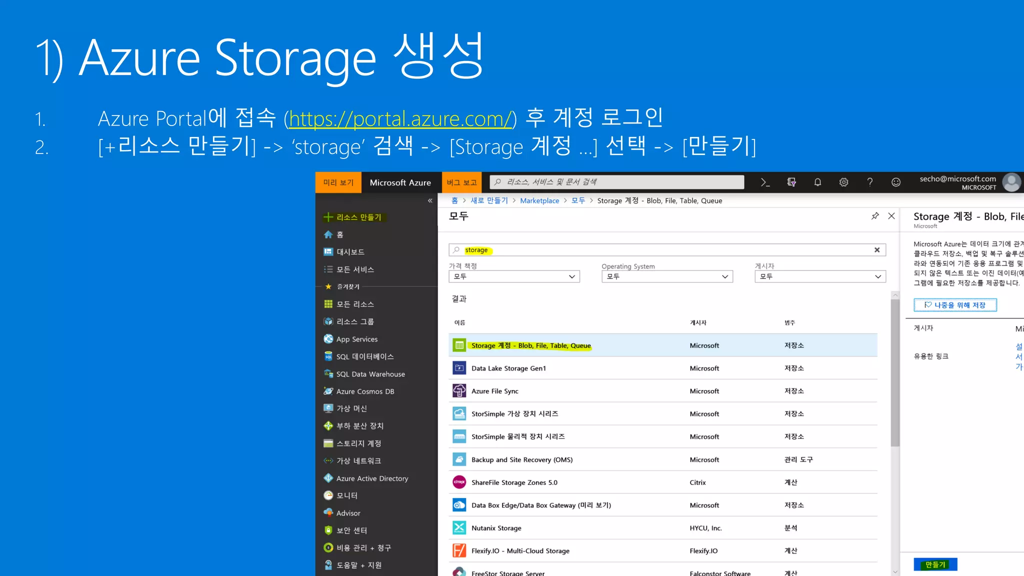1024x576 pixels.
Task: Select Azure File Sync result
Action: 663,391
